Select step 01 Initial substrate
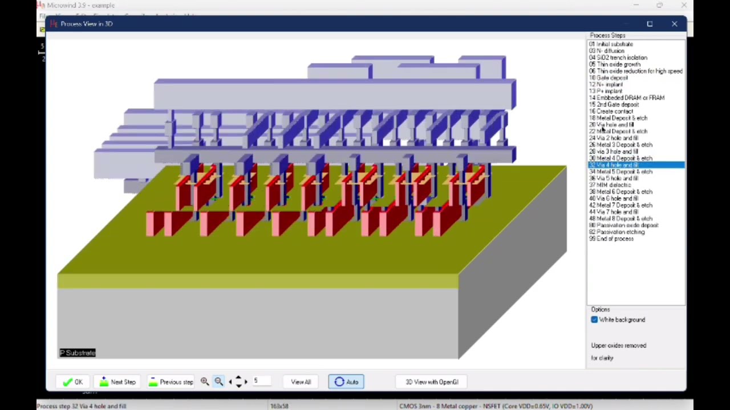 [636, 44]
